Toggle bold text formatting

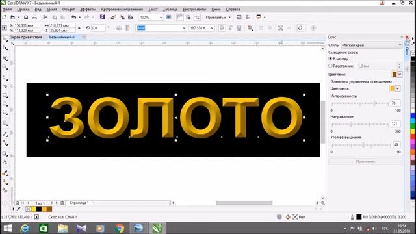tap(222, 28)
